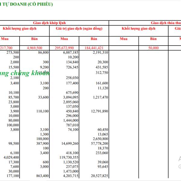Click the 'Giá trị giao dịch (ngàn đồng)' header
This screenshot has width=181, height=181.
pos(79,29)
